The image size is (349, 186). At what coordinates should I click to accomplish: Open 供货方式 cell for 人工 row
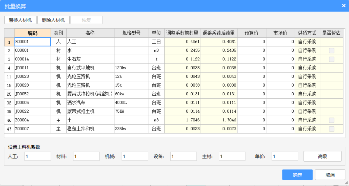tap(307, 42)
